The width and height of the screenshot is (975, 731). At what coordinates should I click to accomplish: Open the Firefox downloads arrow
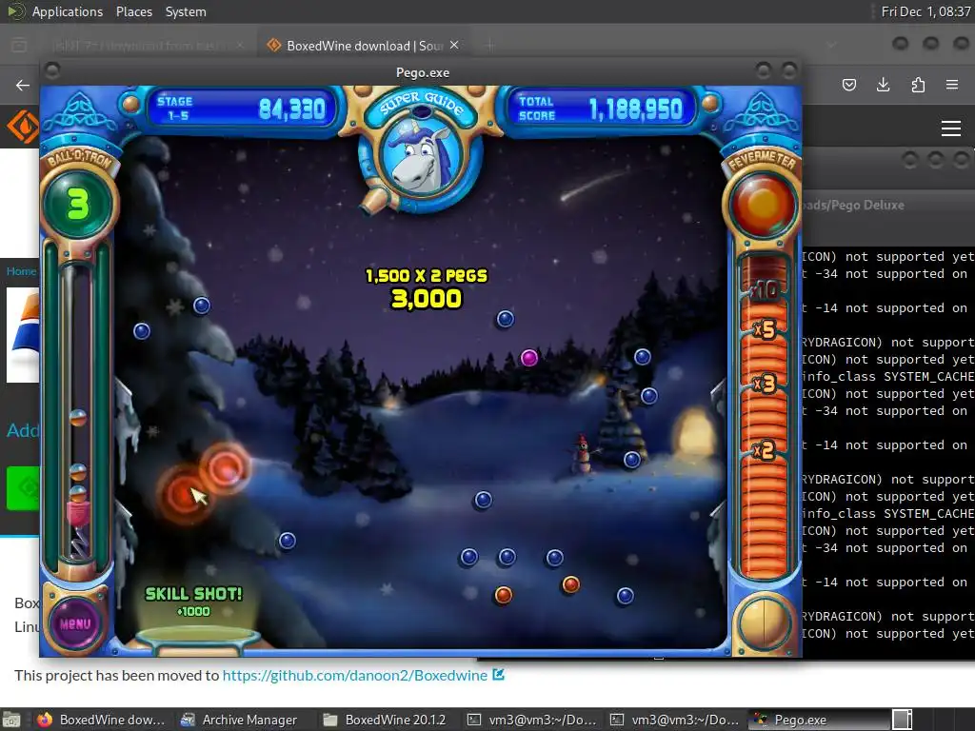click(x=883, y=85)
